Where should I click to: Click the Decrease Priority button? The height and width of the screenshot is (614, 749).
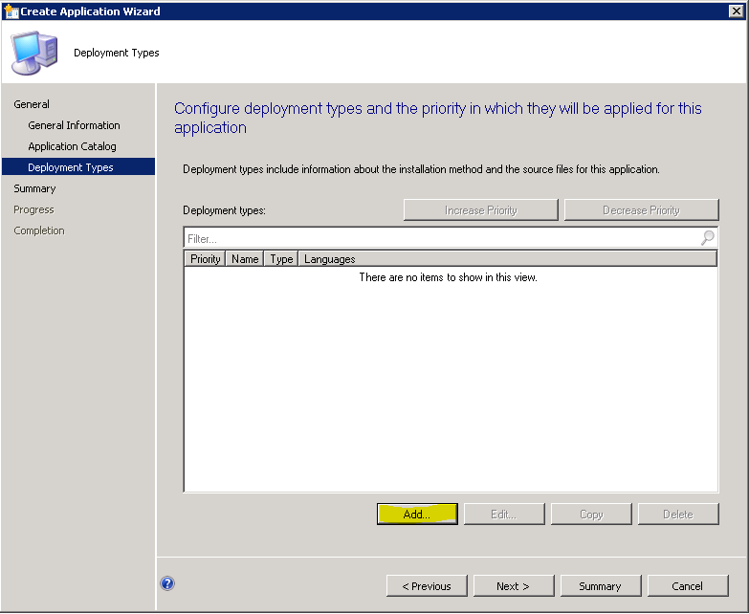tap(641, 210)
